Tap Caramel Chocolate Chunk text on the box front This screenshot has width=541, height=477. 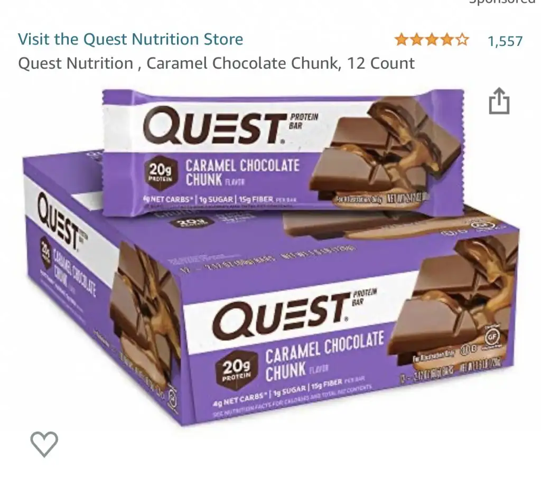(x=324, y=356)
